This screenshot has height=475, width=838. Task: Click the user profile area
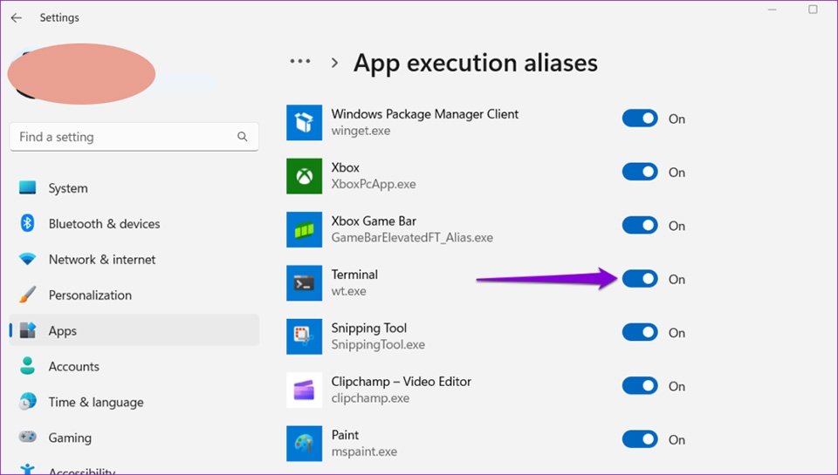pyautogui.click(x=81, y=74)
